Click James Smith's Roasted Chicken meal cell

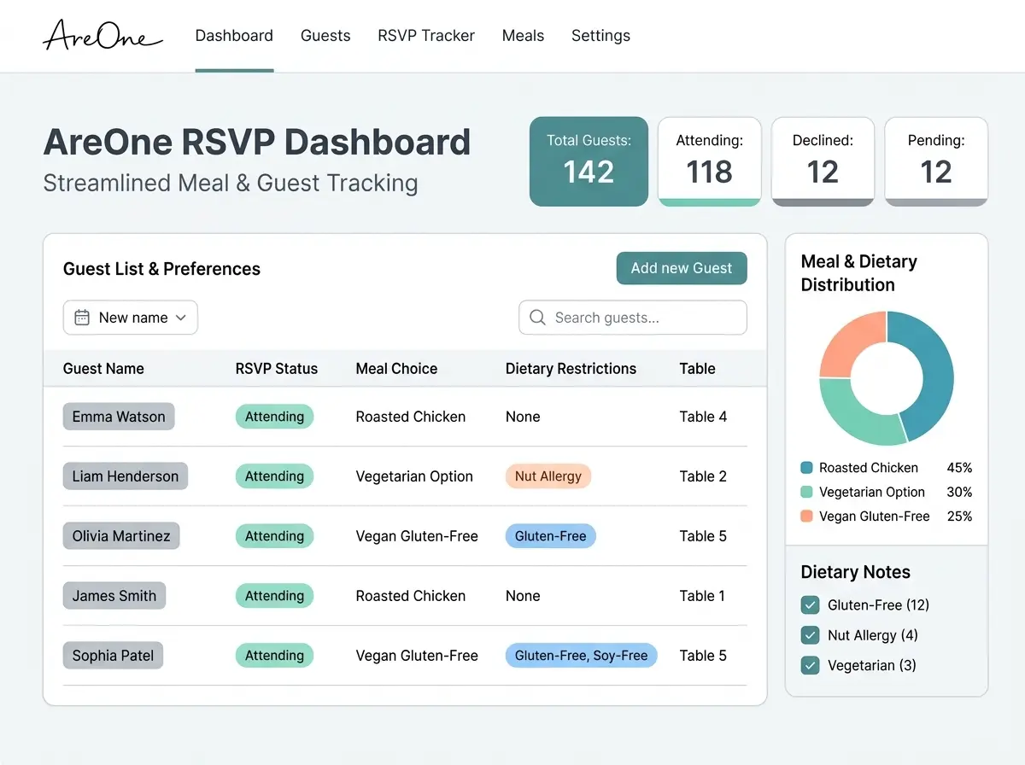(411, 596)
